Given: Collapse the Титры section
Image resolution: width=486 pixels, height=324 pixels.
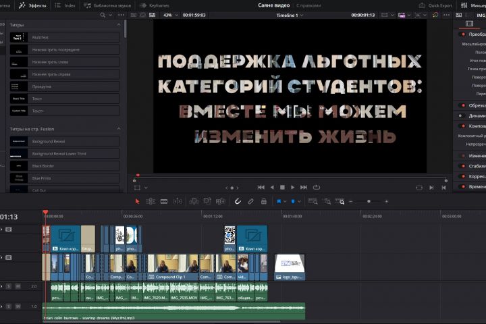Looking at the screenshot, I should (119, 25).
